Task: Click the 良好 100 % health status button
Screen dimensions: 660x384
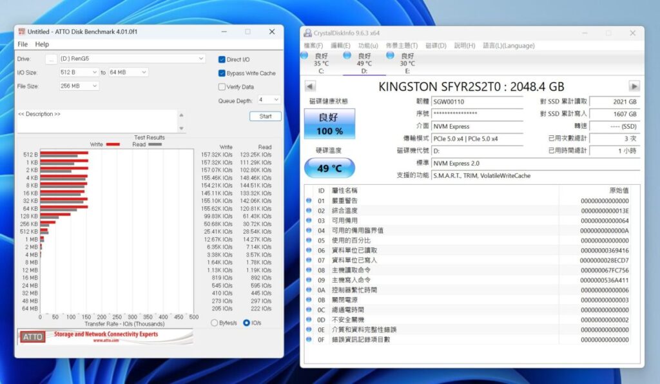Action: pyautogui.click(x=329, y=124)
